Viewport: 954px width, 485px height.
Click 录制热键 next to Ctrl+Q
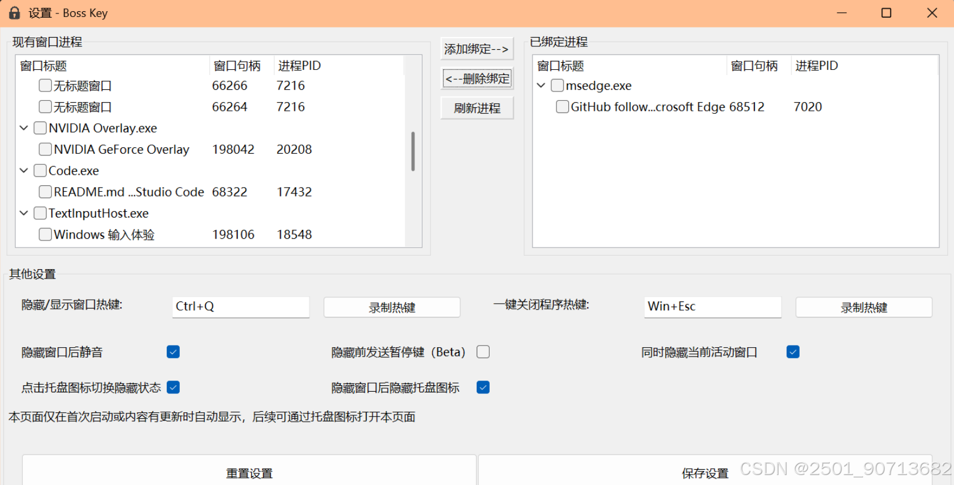pos(392,307)
